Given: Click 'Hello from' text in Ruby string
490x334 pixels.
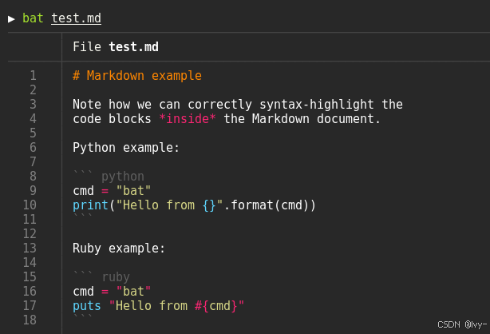Looking at the screenshot, I should coord(152,306).
